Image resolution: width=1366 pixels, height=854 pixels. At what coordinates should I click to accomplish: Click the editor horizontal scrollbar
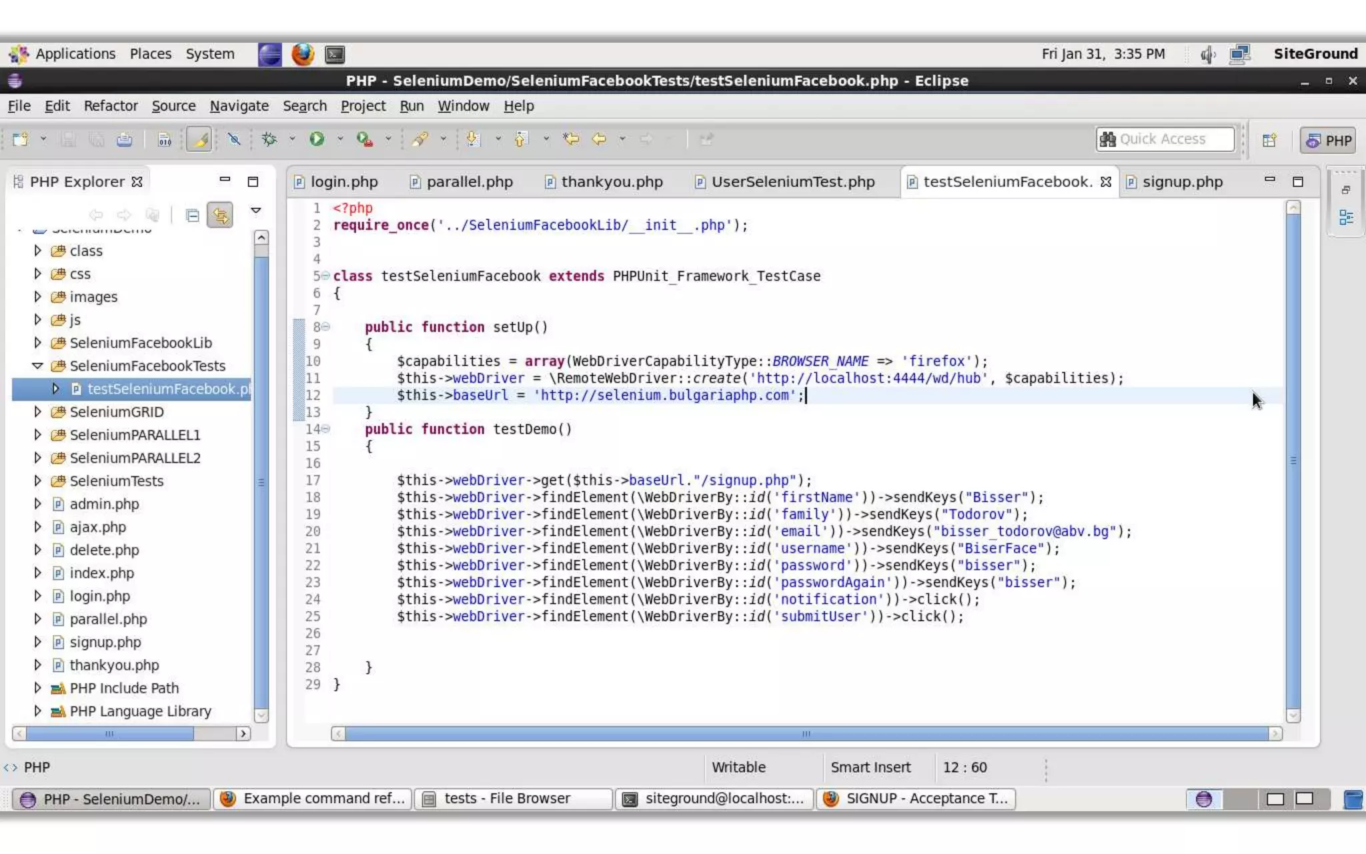806,734
